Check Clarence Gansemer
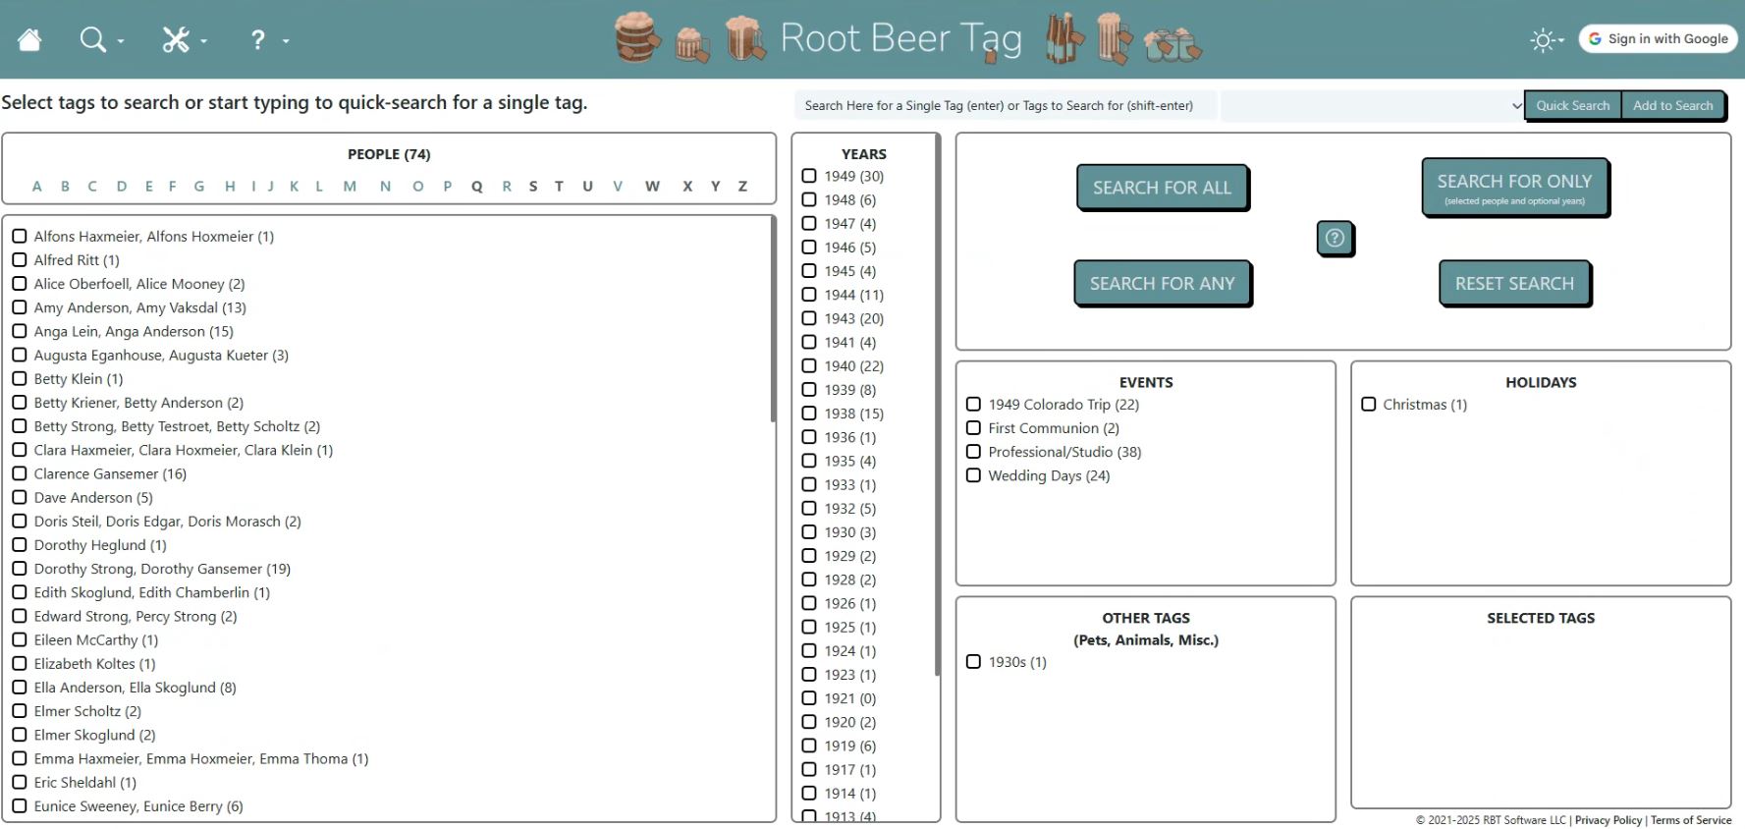Screen dimensions: 1745x829 [20, 473]
